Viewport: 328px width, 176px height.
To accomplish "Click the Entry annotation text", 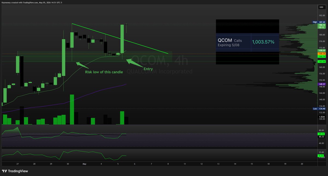I will click(x=148, y=69).
